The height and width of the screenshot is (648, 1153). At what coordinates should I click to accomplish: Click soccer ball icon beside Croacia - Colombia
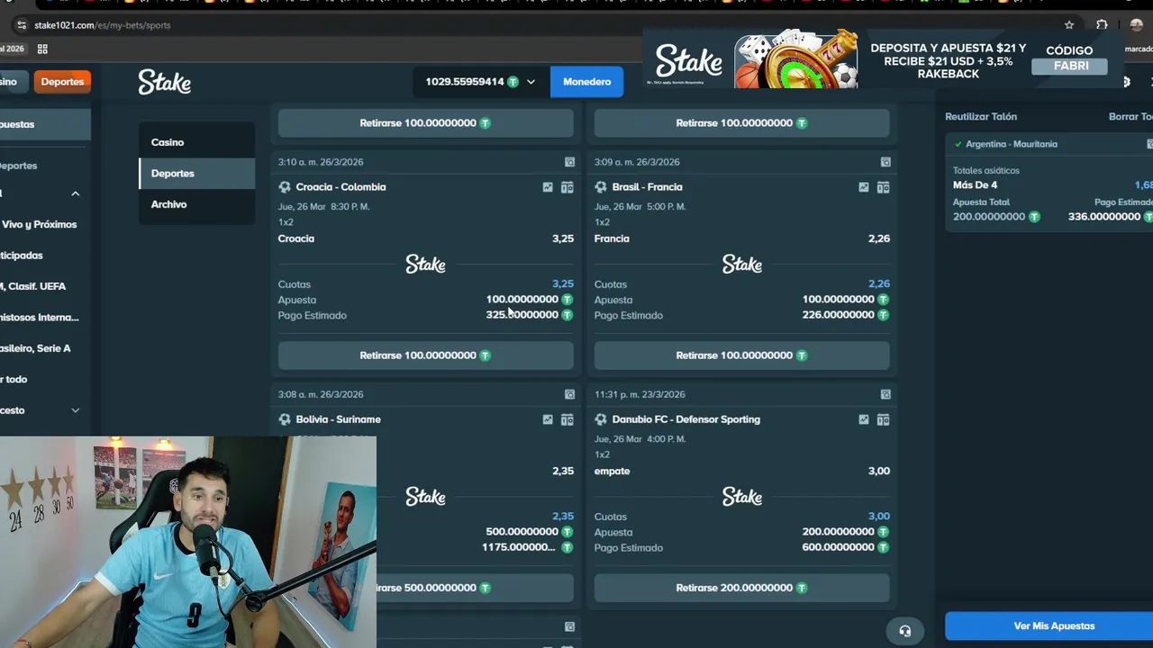click(285, 187)
